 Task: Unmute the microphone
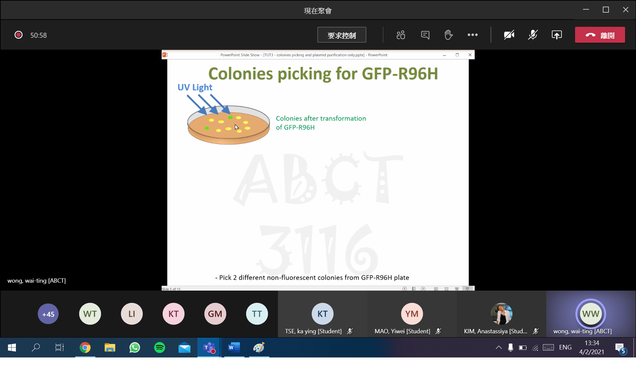click(533, 35)
